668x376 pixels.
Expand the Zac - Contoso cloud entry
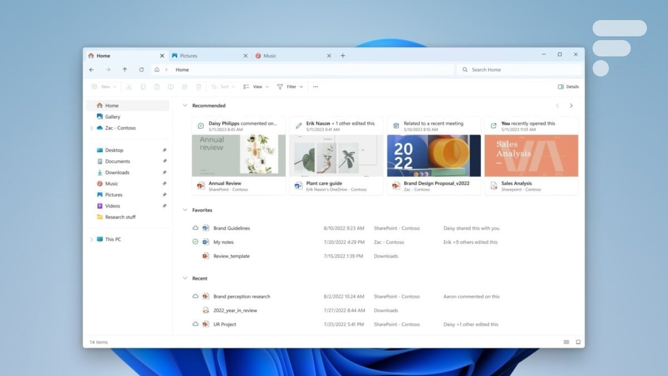pyautogui.click(x=91, y=128)
